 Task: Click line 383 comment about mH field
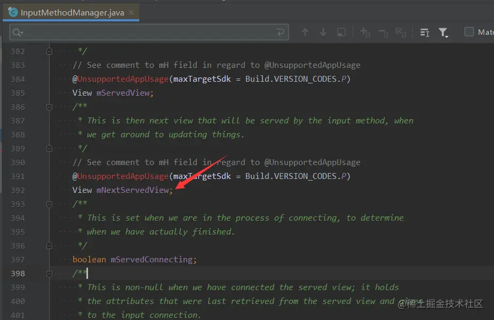217,65
